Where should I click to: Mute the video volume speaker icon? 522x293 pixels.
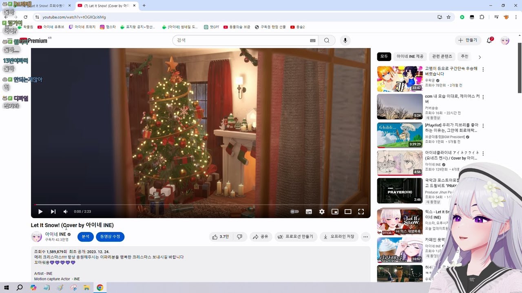(x=66, y=212)
